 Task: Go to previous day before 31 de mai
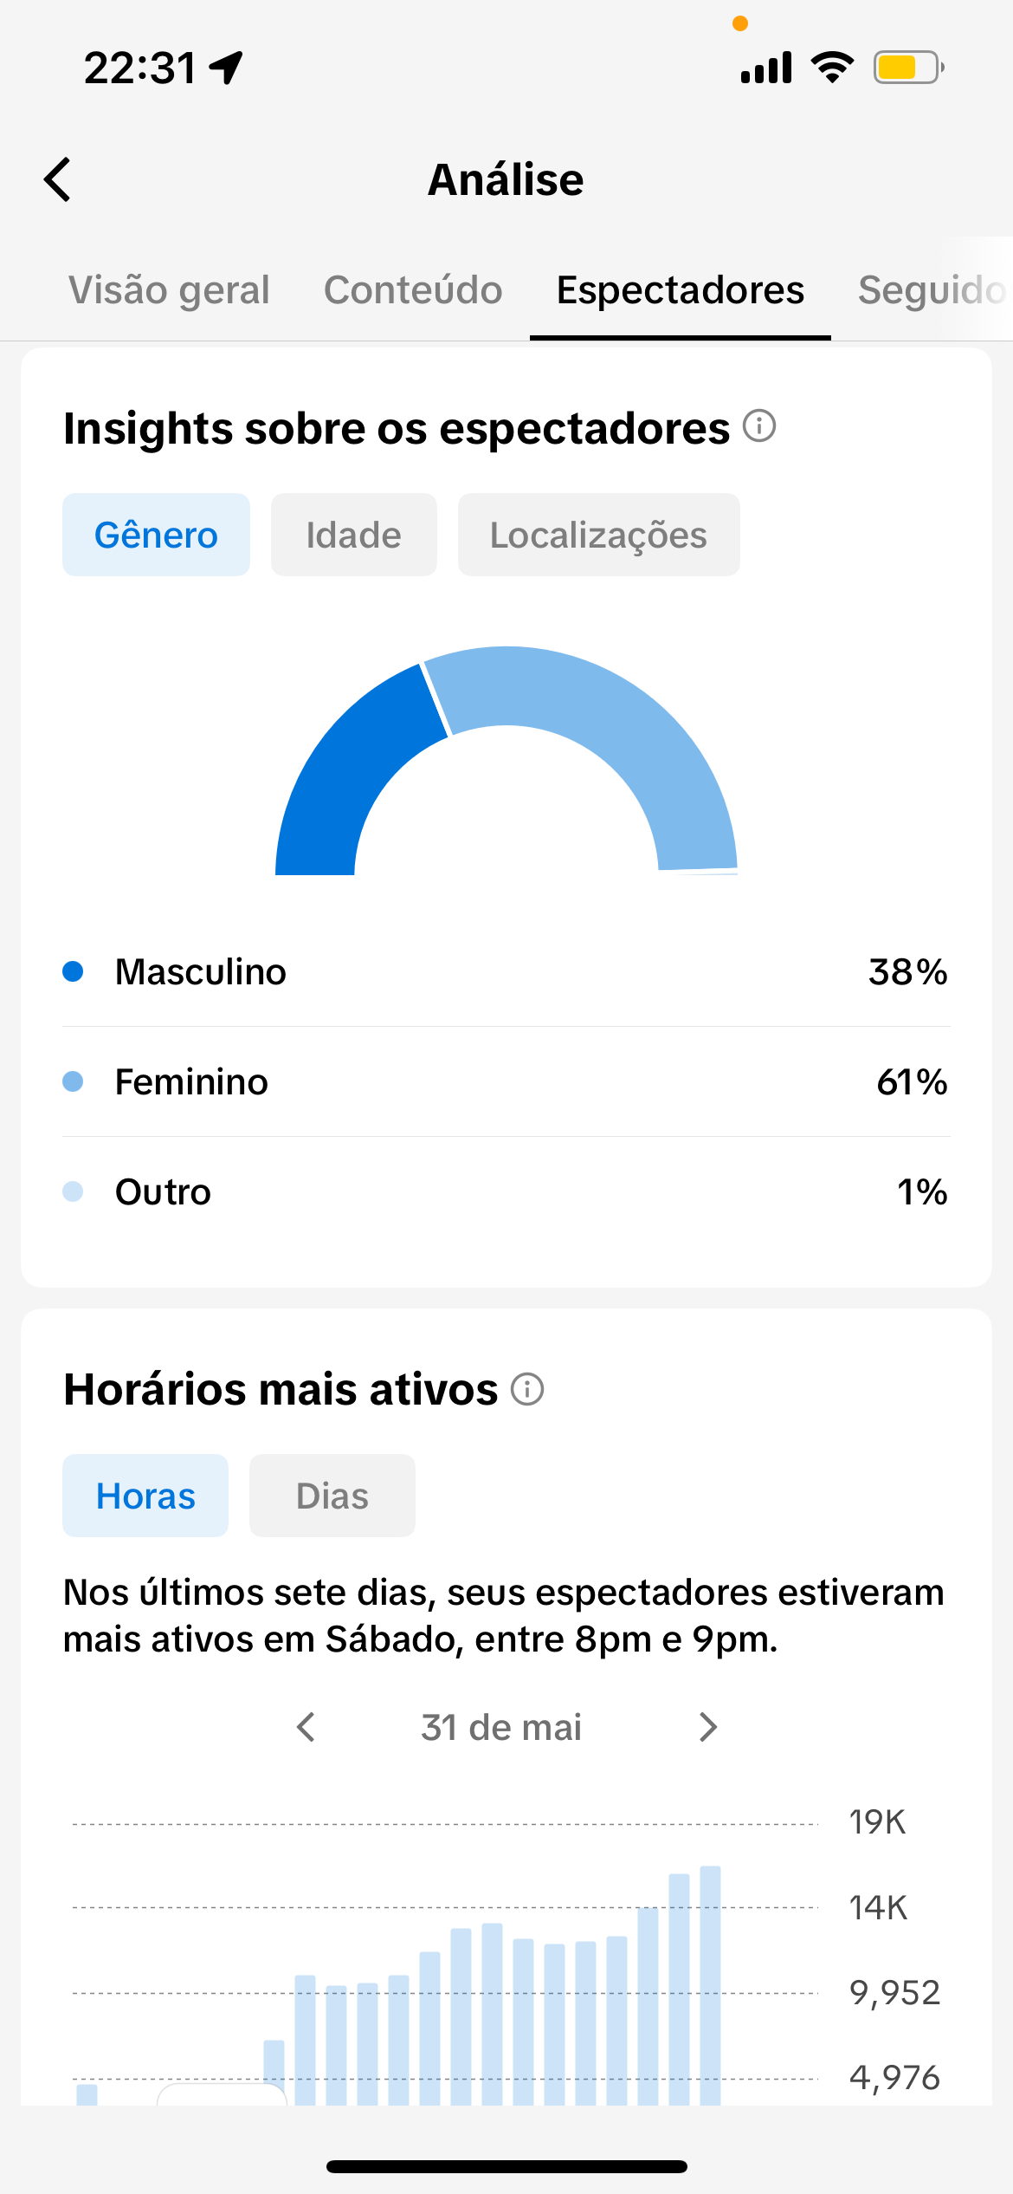(x=306, y=1727)
